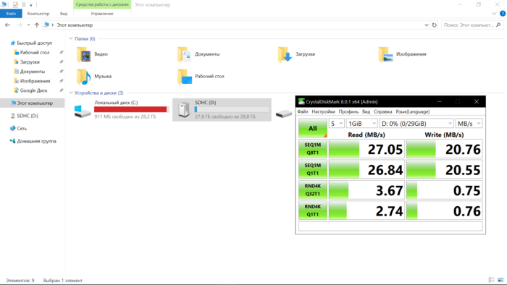Screen dimensions: 507x285
Task: Click the red C: drive usage bar
Action: tap(131, 109)
